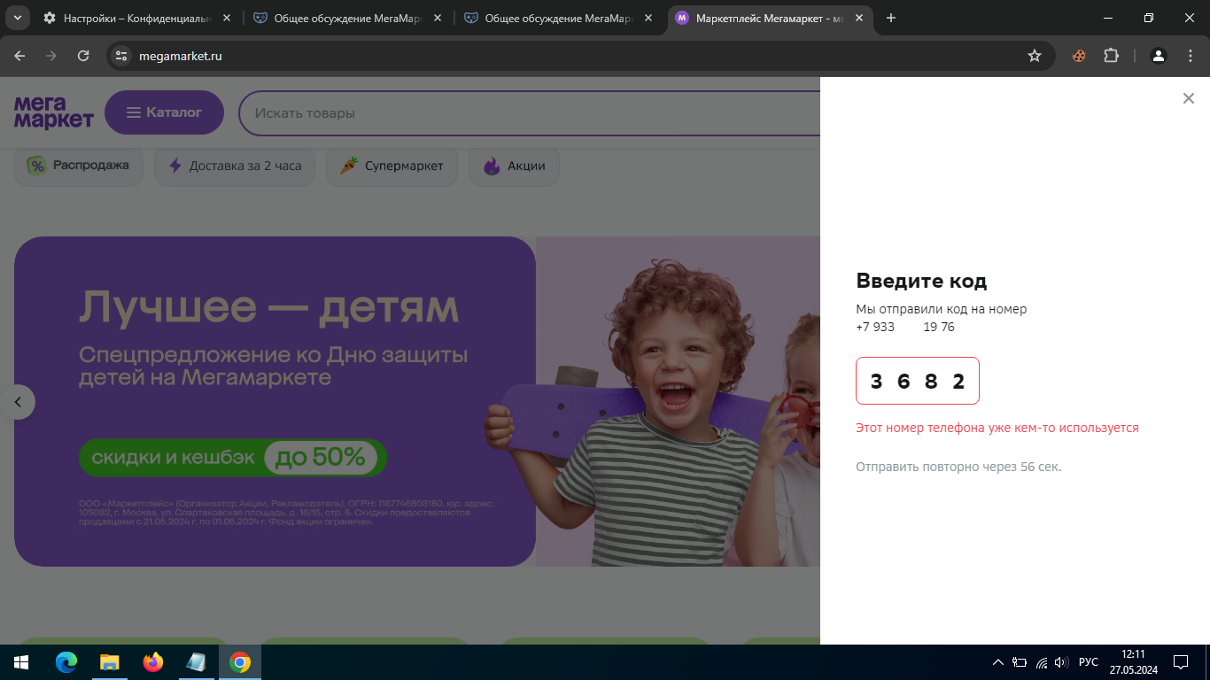Image resolution: width=1210 pixels, height=680 pixels.
Task: Open the Каталог menu button
Action: tap(164, 112)
